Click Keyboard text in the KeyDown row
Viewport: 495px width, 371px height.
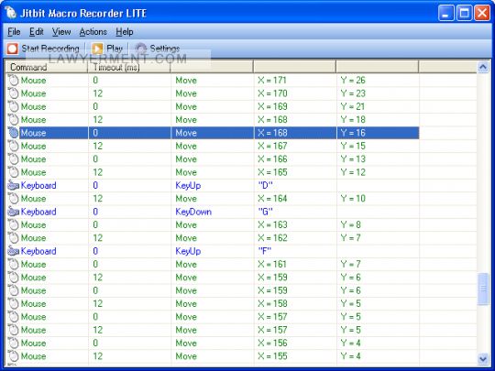coord(38,212)
